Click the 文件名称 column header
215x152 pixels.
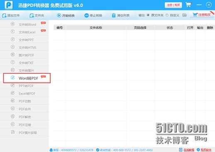click(96, 28)
